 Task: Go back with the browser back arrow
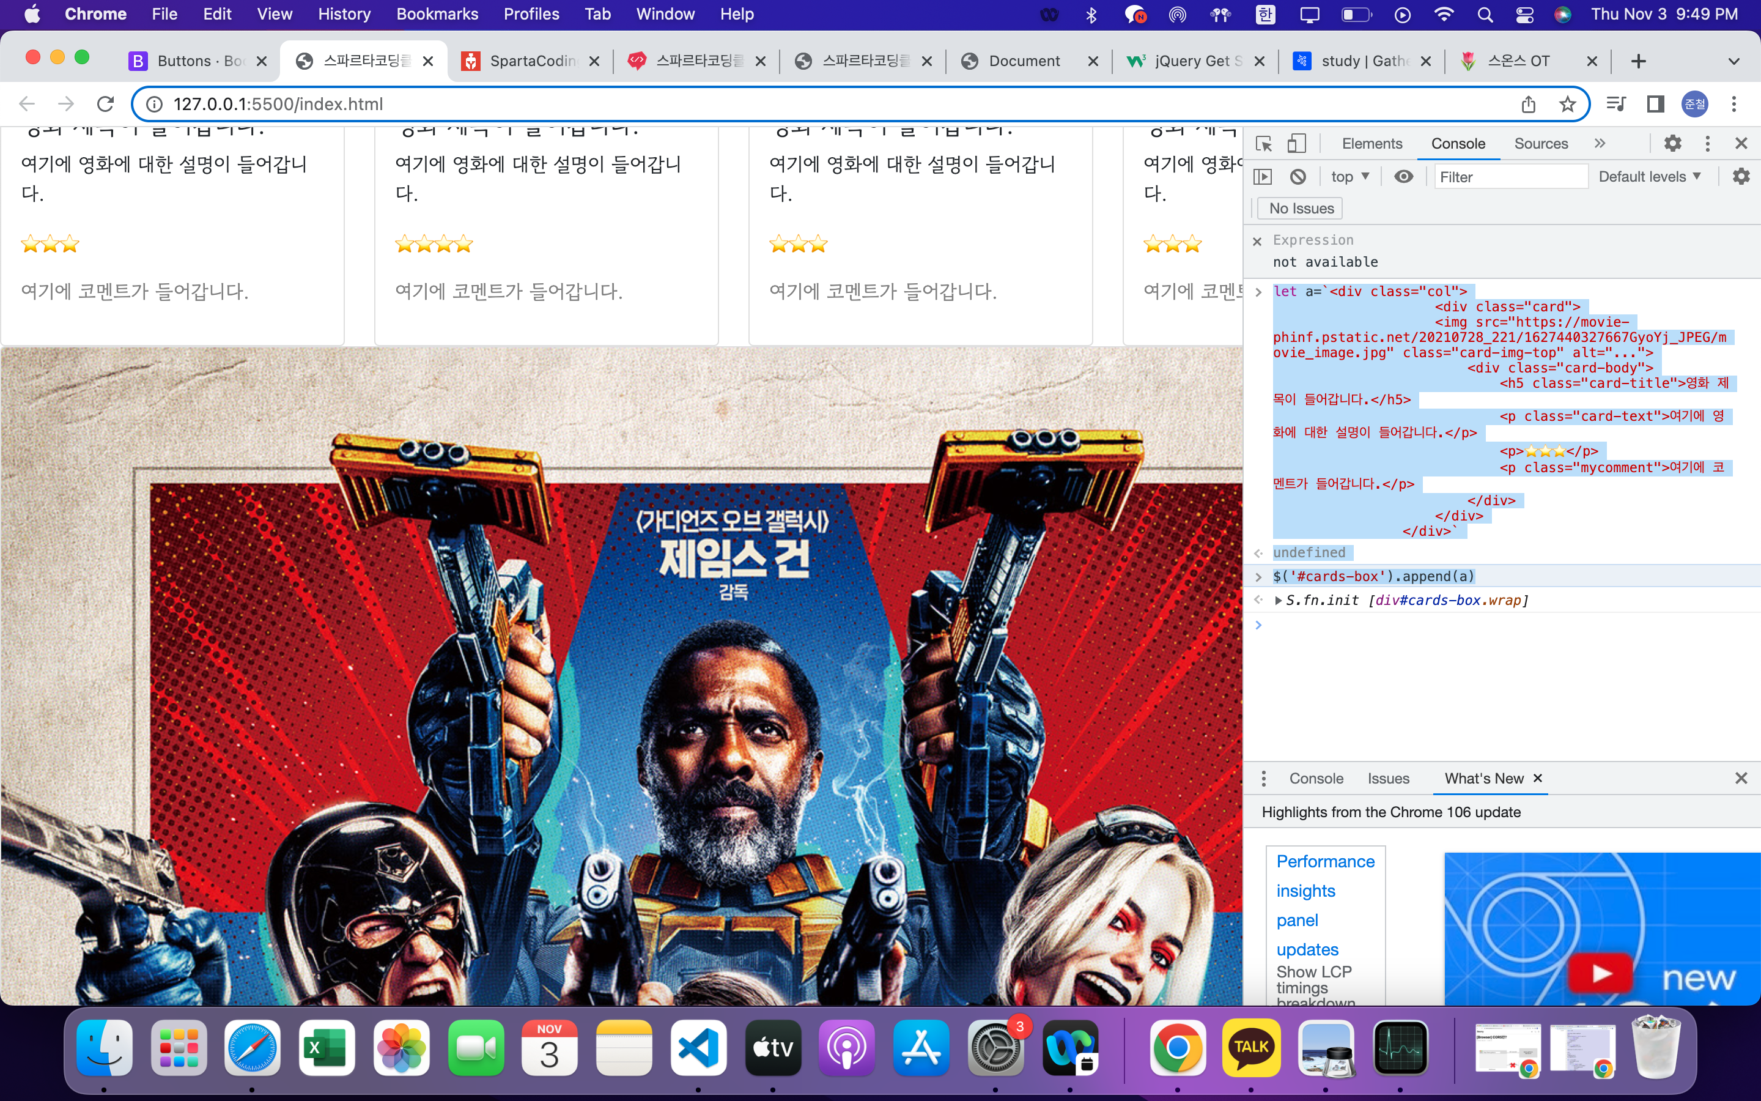(x=27, y=104)
